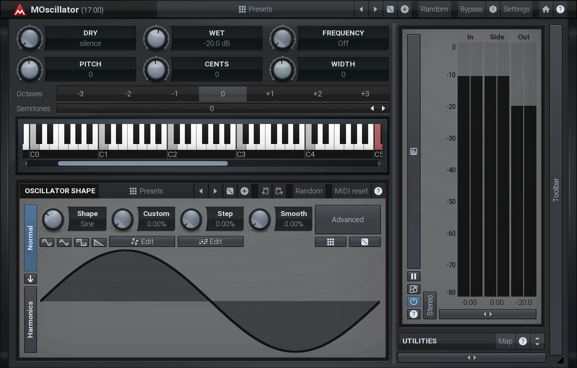Click the Advanced button

(348, 220)
